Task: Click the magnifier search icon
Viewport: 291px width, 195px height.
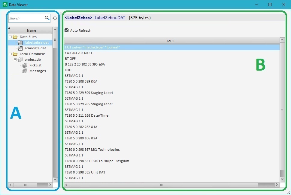Action: click(x=47, y=18)
